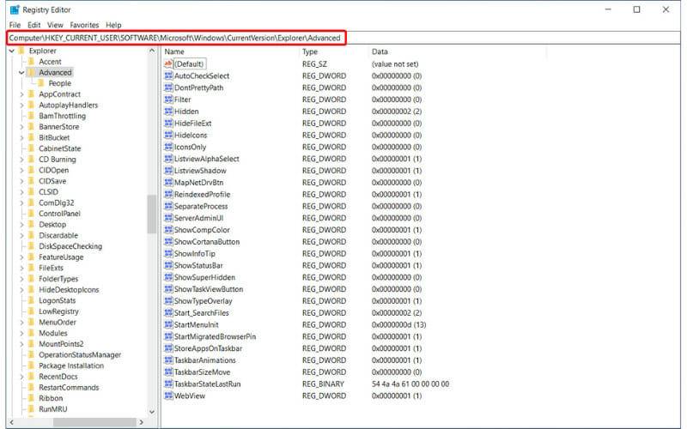Viewport: 687px width, 429px height.
Task: Open the Help menu
Action: click(x=113, y=25)
